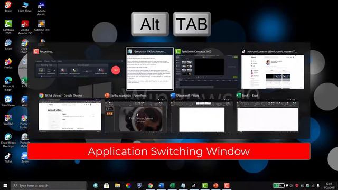The height and width of the screenshot is (190, 338).
Task: Open the Google Chrome desktop shortcut
Action: pyautogui.click(x=24, y=46)
